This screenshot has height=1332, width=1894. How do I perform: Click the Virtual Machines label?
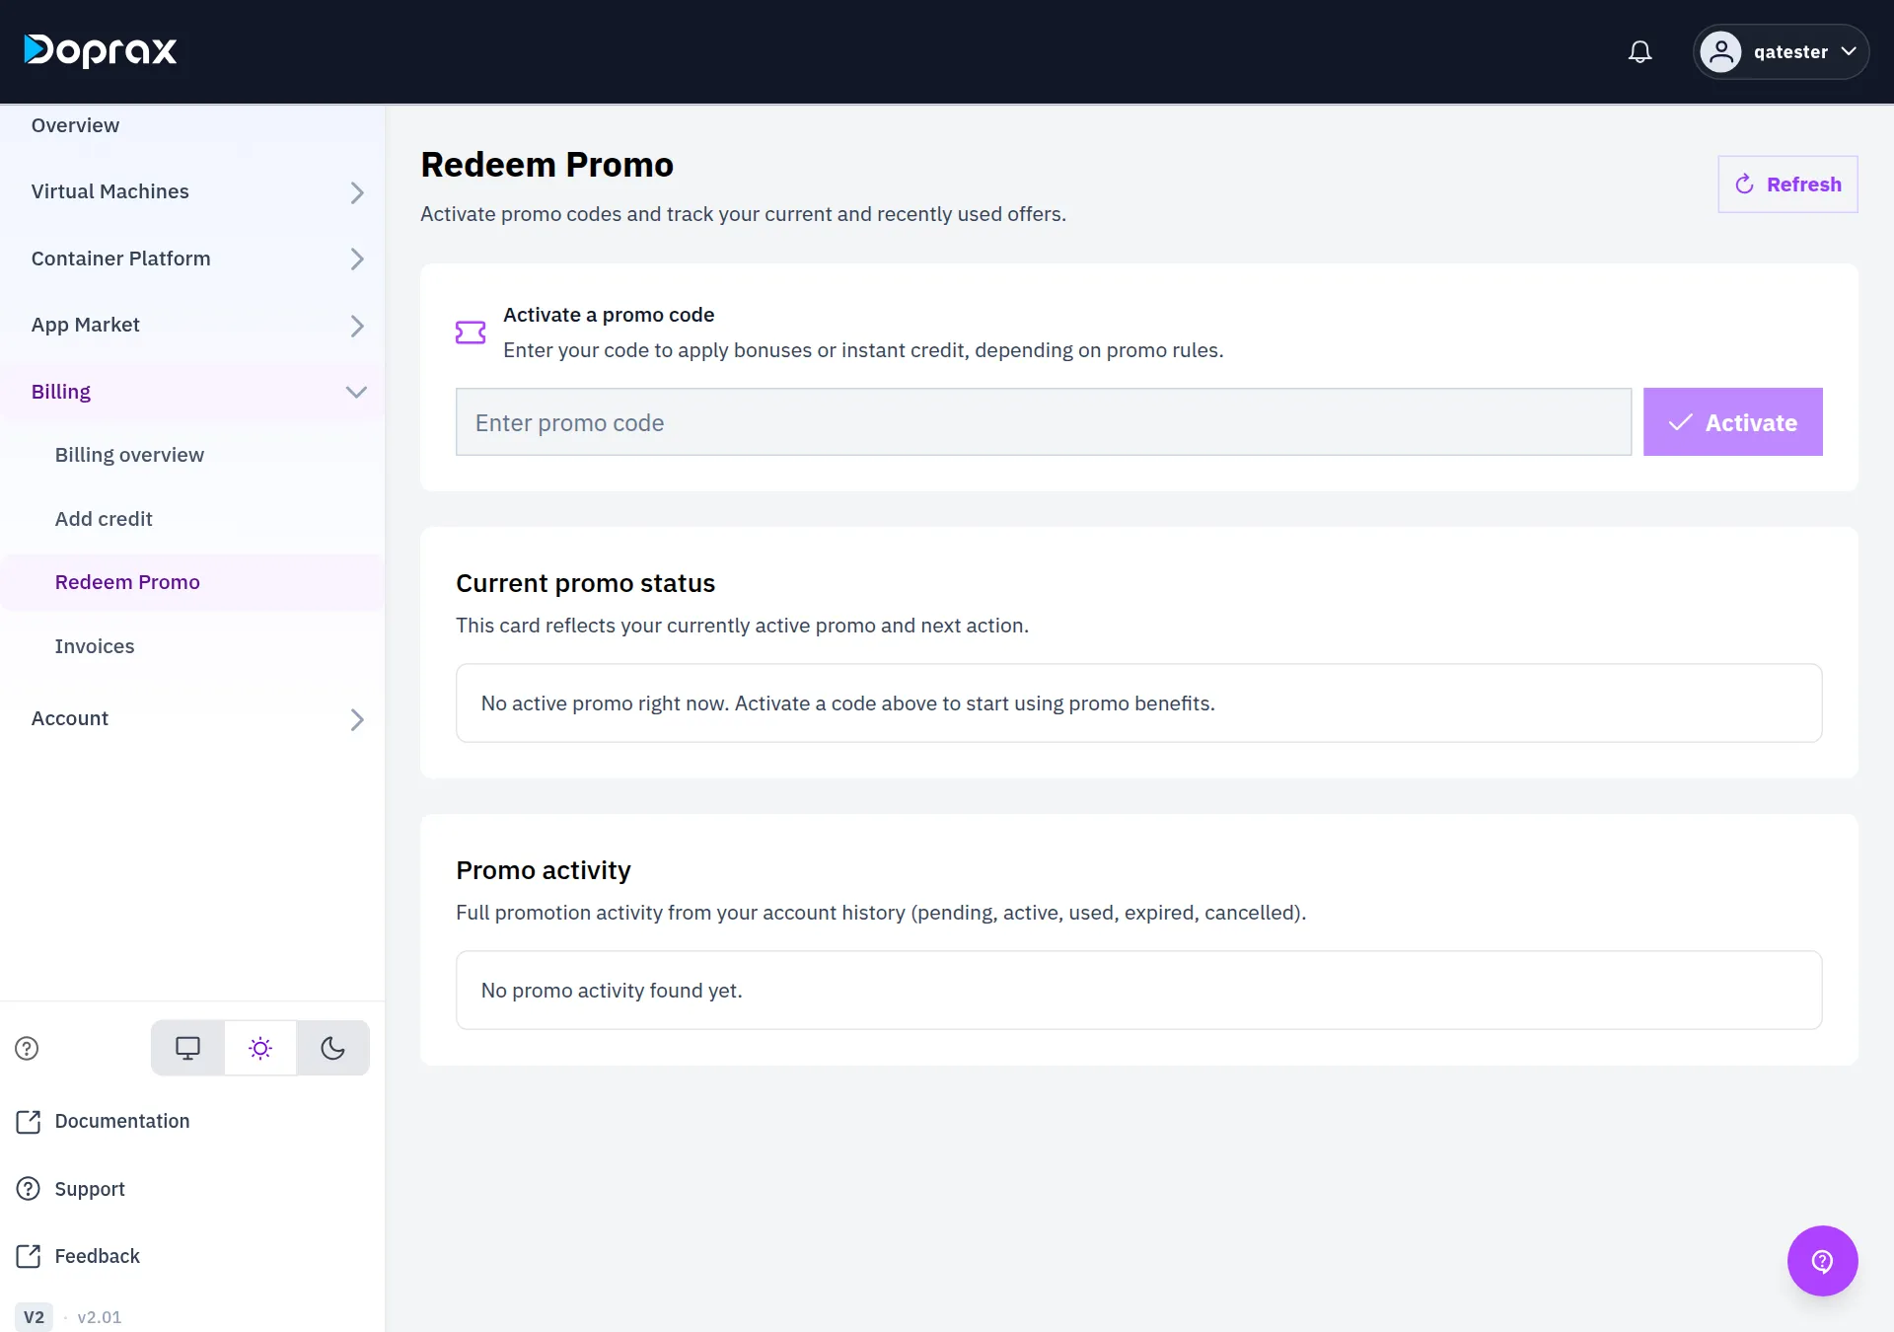click(x=109, y=191)
